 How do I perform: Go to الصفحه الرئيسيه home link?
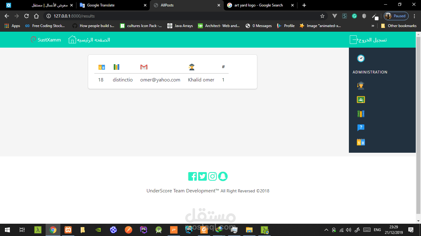coord(93,40)
